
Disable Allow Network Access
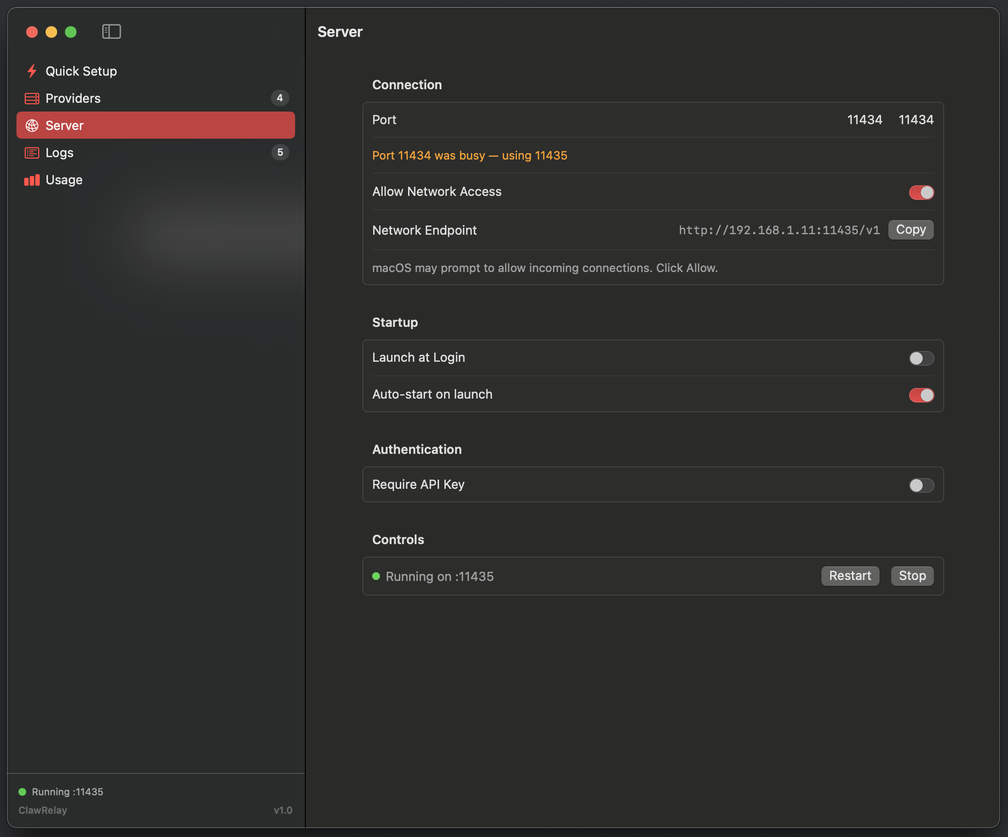[921, 192]
